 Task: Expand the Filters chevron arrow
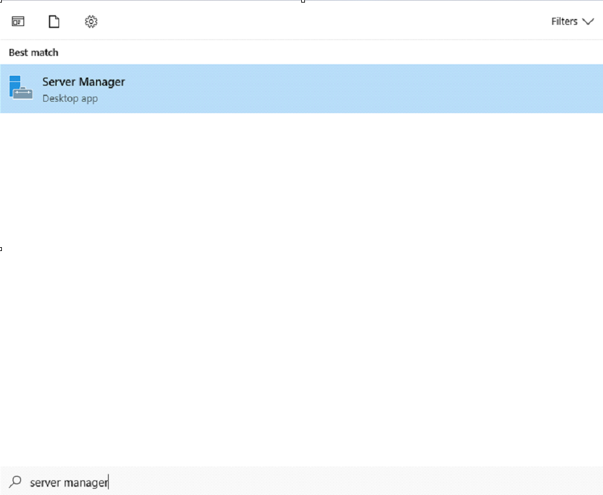588,22
